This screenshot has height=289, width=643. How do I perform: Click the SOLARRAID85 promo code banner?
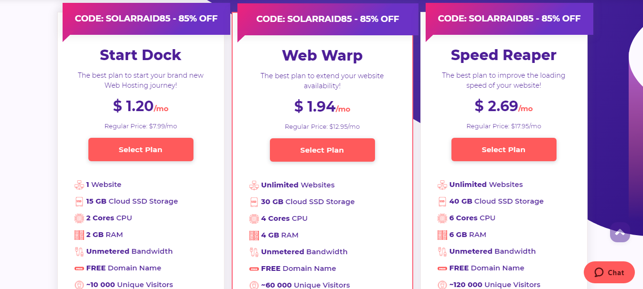(x=146, y=19)
